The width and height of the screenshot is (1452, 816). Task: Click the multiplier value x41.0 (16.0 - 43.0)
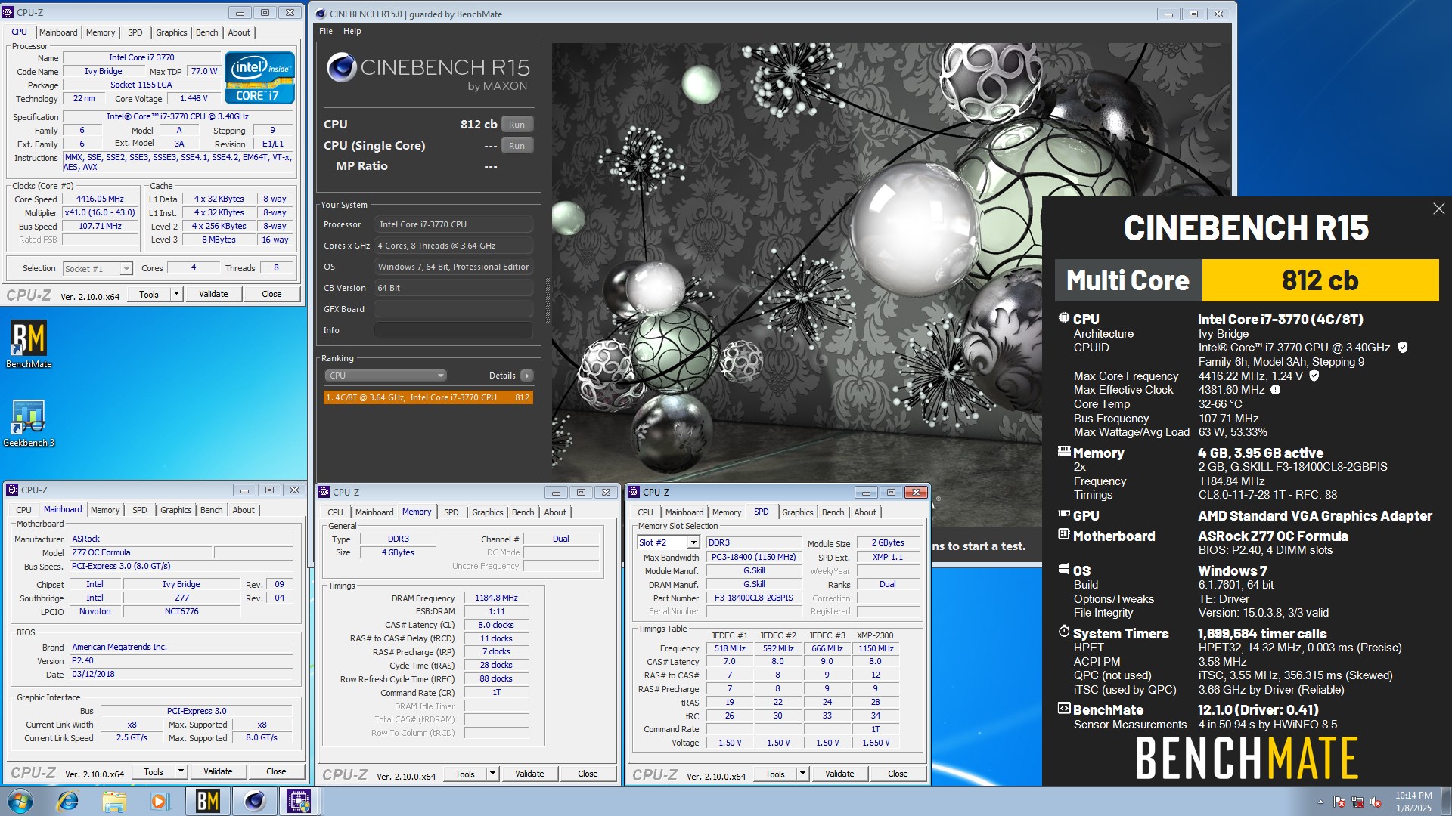100,213
